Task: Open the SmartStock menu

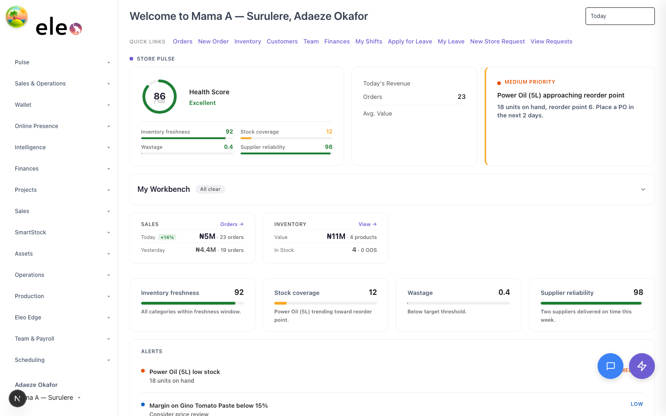Action: [62, 232]
